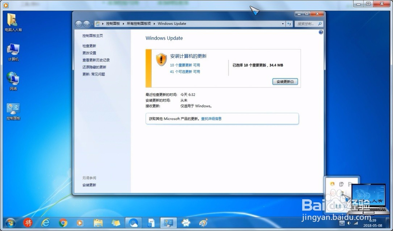Viewport: 393px width, 231px height.
Task: Click the orange warning shield icon
Action: (161, 60)
